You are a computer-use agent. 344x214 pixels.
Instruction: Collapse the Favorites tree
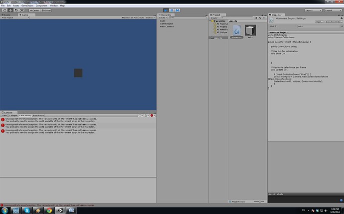(210, 21)
